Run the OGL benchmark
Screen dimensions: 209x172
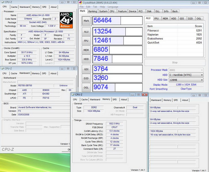tap(86, 87)
